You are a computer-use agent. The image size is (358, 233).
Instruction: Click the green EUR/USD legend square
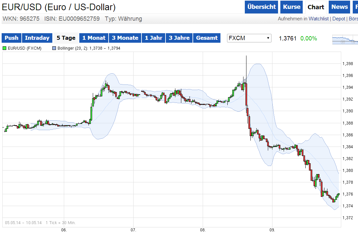(x=4, y=48)
